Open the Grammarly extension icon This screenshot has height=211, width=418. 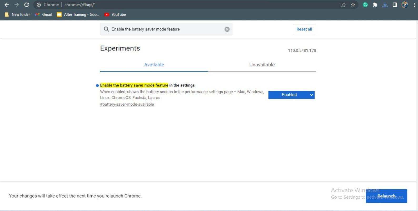[365, 5]
